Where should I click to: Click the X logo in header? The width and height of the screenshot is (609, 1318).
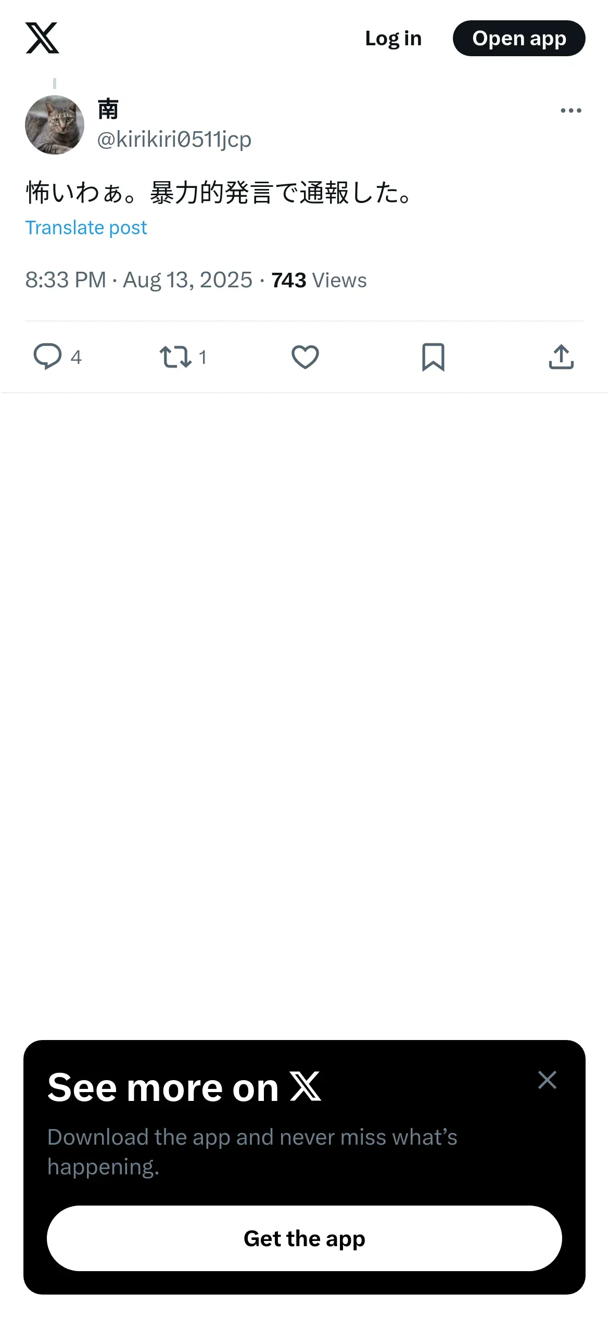pos(42,38)
